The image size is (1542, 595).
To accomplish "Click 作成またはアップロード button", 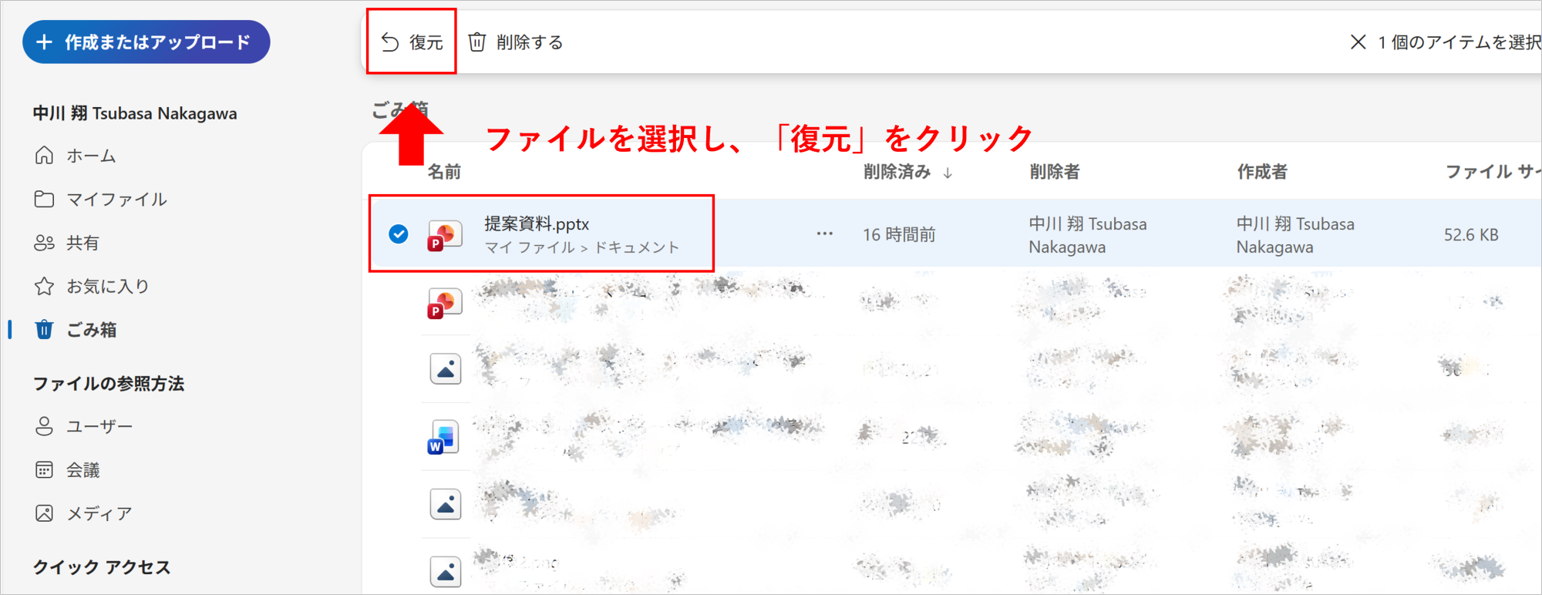I will (x=146, y=42).
